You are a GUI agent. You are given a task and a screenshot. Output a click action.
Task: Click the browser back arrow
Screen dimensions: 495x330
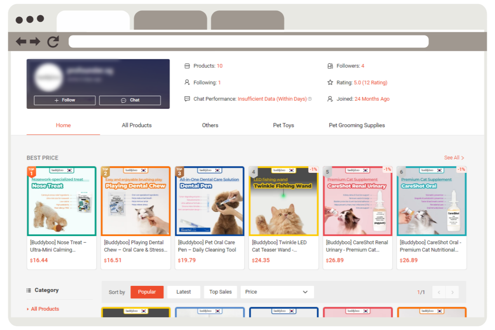pyautogui.click(x=21, y=42)
